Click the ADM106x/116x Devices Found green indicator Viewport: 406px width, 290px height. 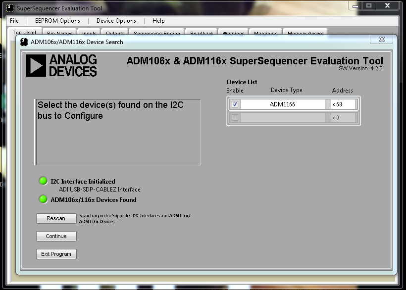(43, 199)
